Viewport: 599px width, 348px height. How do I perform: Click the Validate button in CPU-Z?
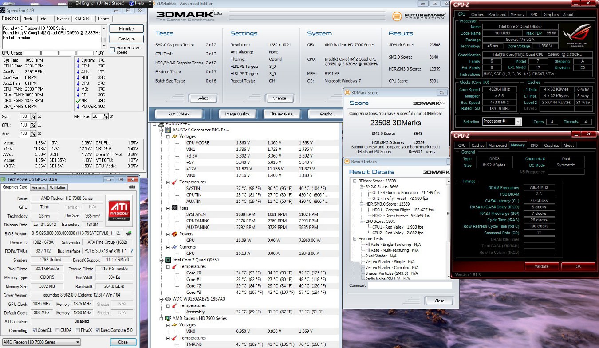(541, 266)
